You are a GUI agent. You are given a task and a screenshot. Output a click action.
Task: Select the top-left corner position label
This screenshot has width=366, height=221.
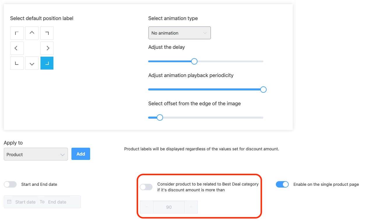pyautogui.click(x=17, y=33)
